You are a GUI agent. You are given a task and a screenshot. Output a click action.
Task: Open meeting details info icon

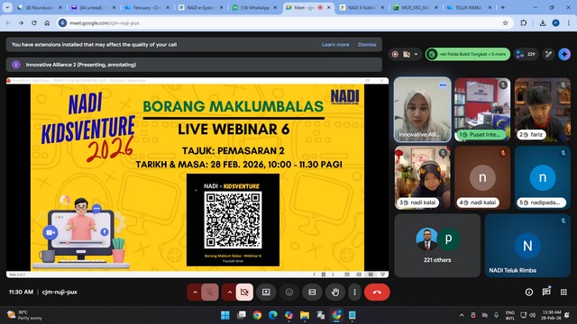pos(529,292)
